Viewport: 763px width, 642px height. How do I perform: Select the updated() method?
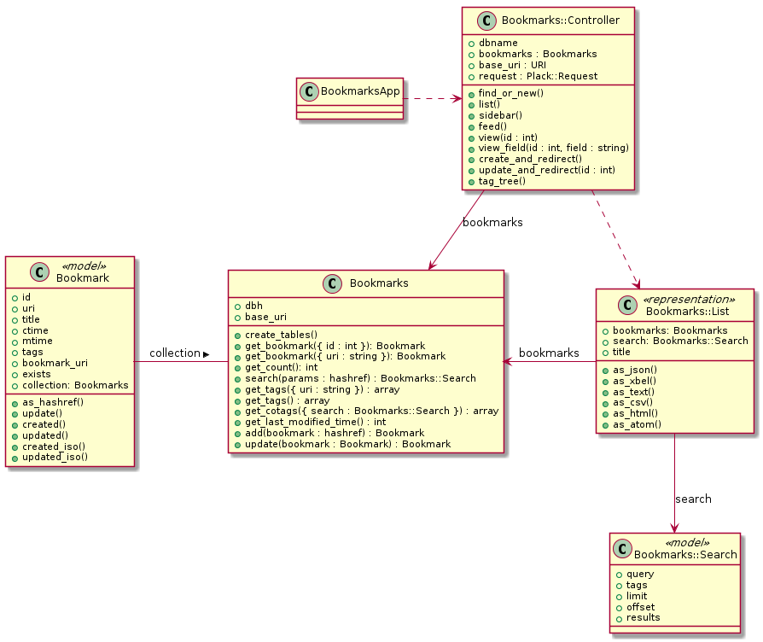pos(45,435)
